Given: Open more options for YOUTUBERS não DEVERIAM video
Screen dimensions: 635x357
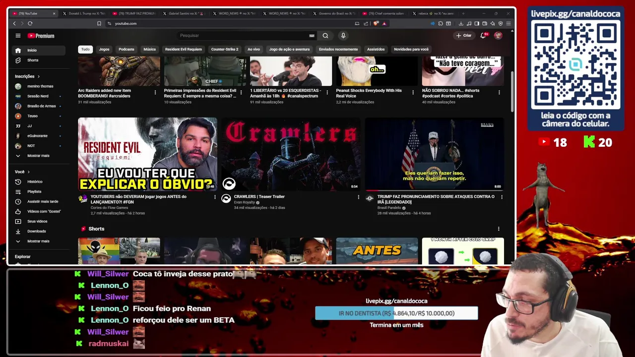Looking at the screenshot, I should pos(215,197).
